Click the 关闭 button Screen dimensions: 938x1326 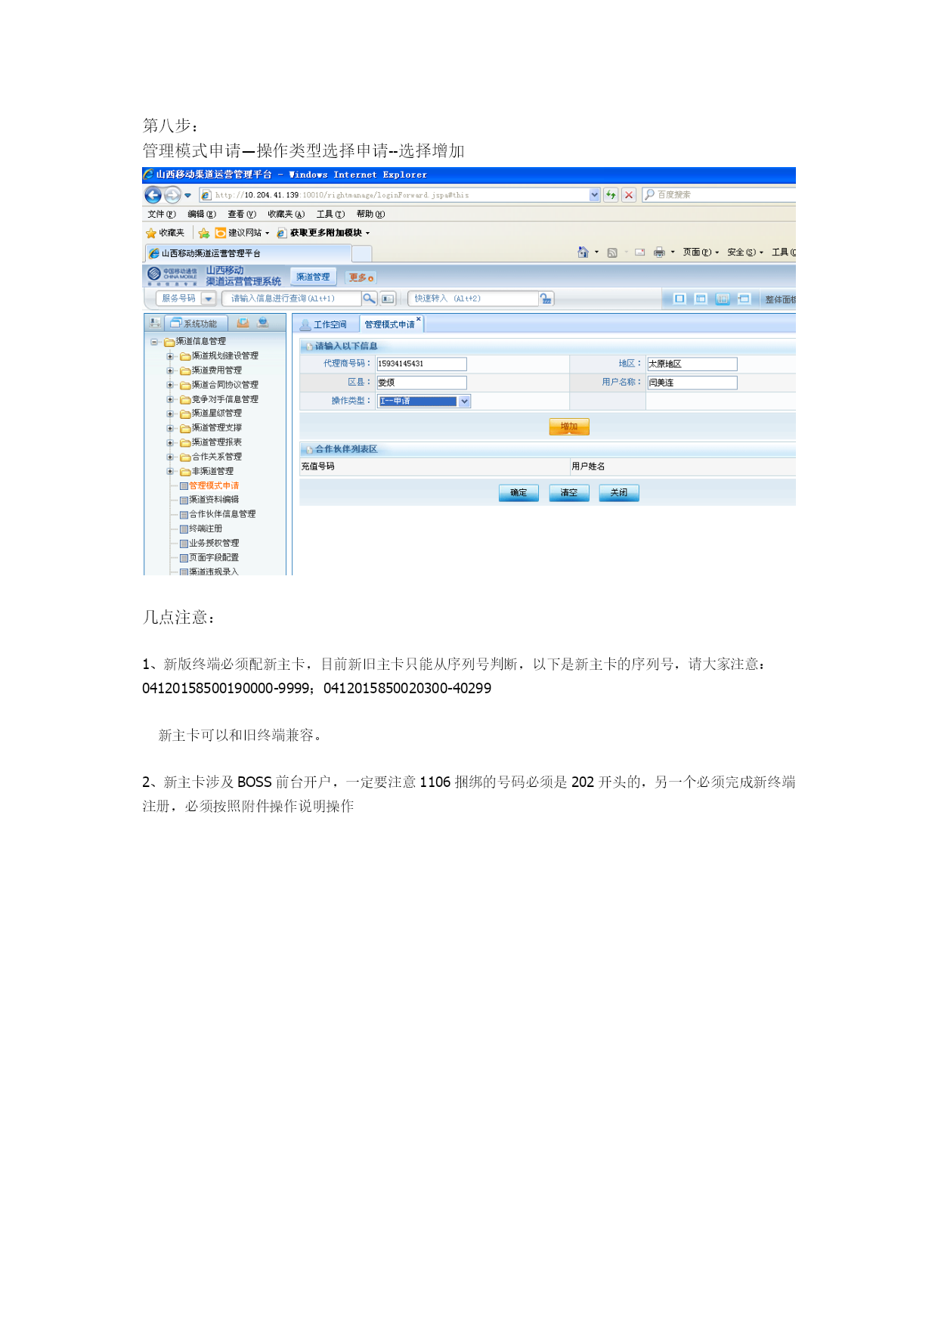(619, 493)
